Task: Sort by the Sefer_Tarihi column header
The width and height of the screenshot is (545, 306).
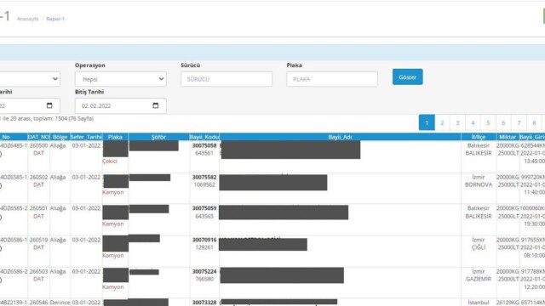Action: pos(86,137)
